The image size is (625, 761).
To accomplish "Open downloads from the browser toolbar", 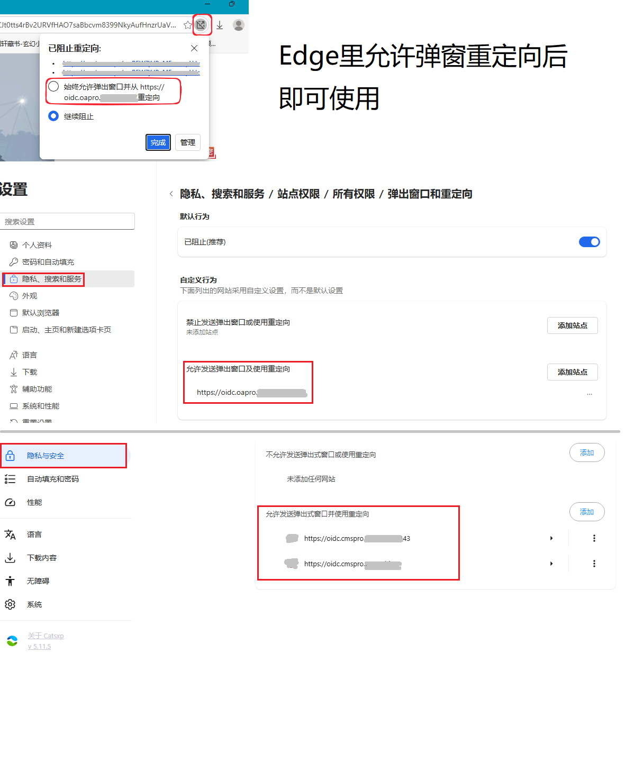I will click(x=220, y=25).
